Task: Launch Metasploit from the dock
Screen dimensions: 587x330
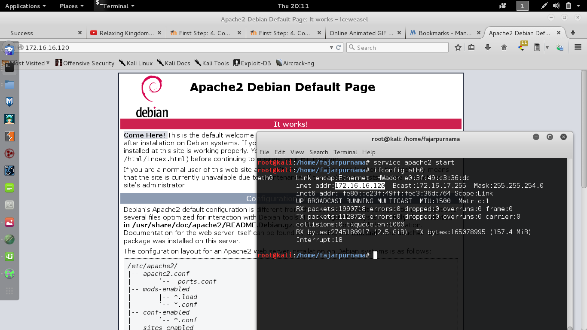Action: click(9, 102)
